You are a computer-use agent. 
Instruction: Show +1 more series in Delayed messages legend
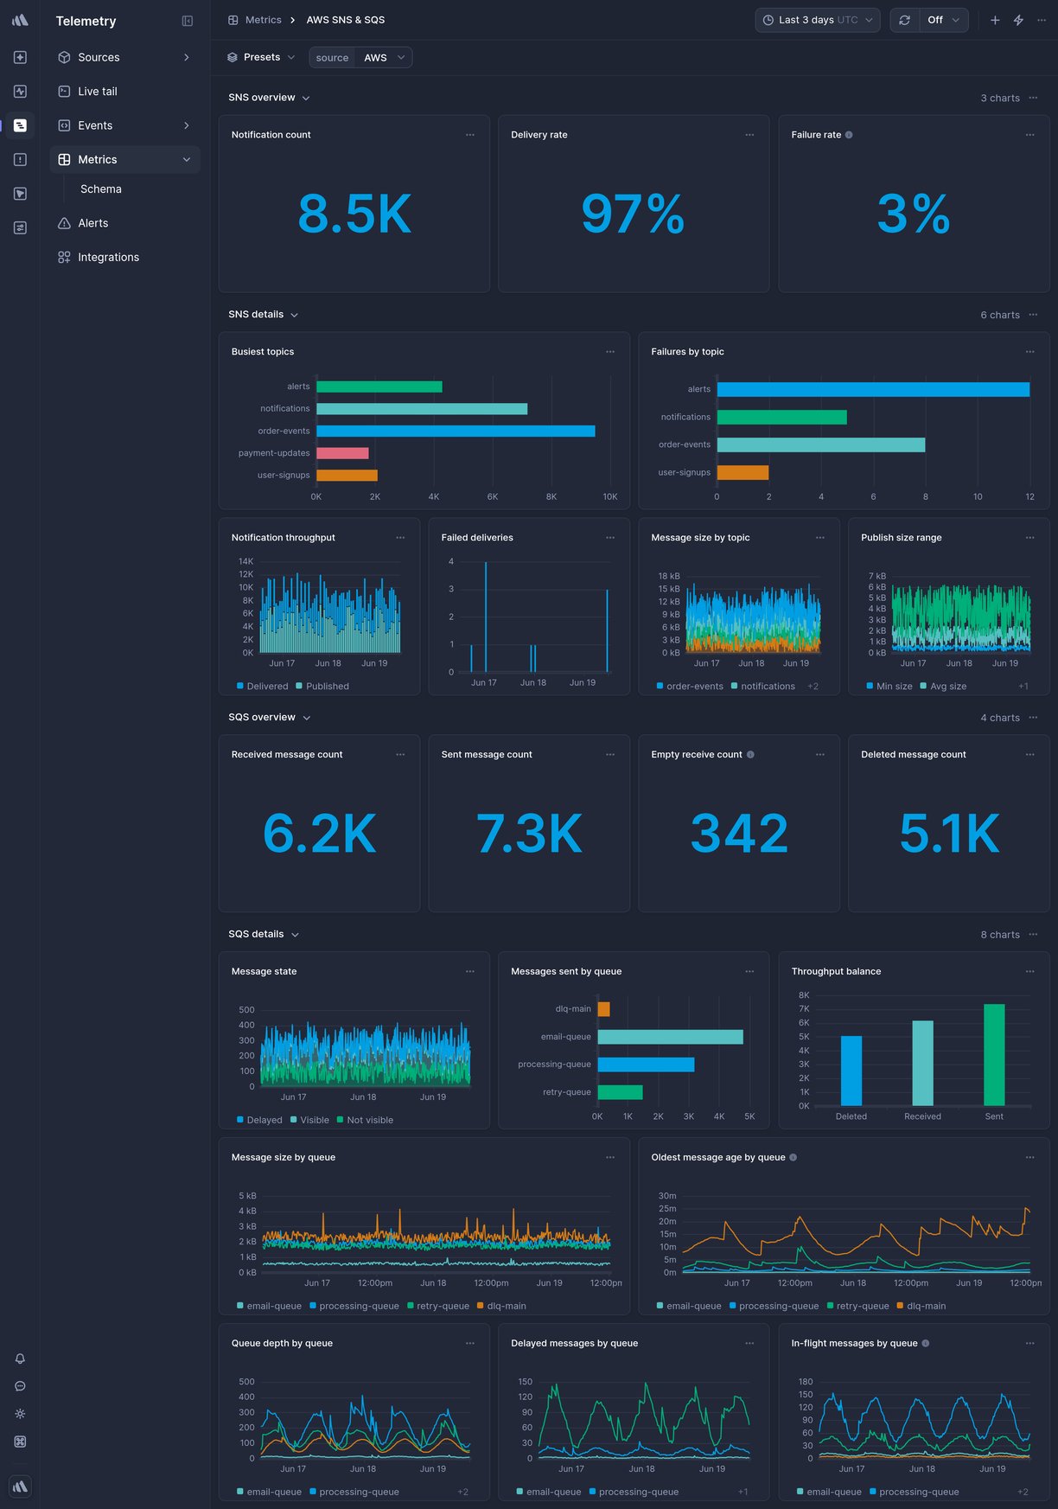click(743, 1493)
